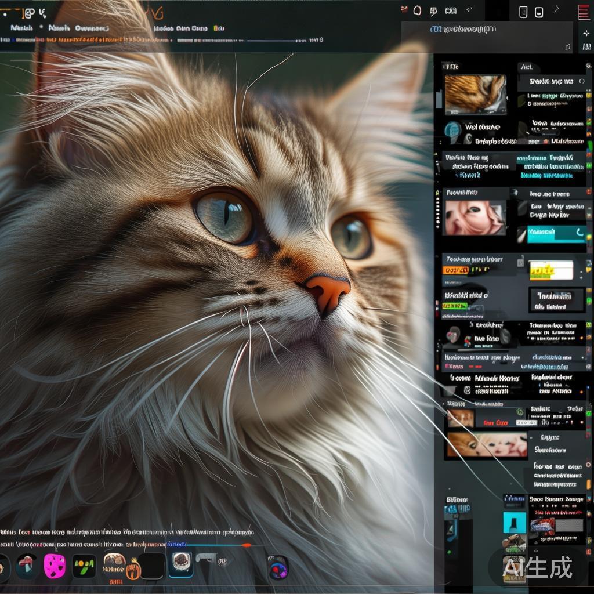Screen dimensions: 594x594
Task: Expand the right chevron in top bar
Action: [x=557, y=9]
